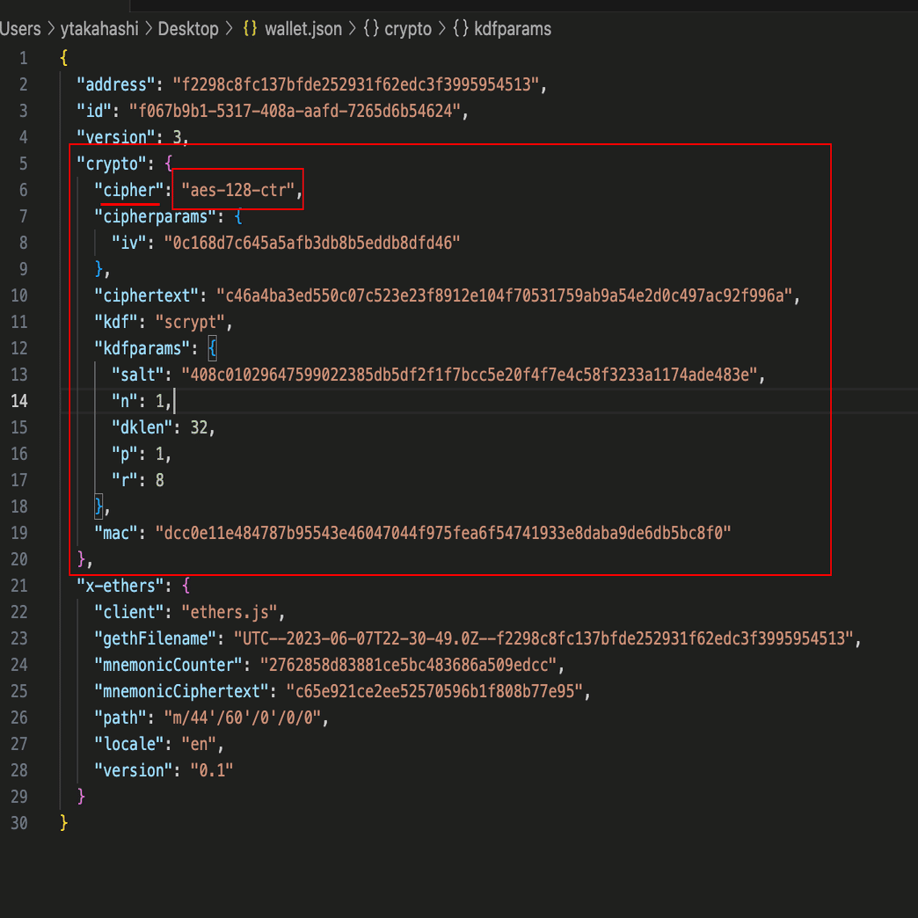
Task: Open the kdfparams breadcrumb symbol list
Action: [x=513, y=29]
